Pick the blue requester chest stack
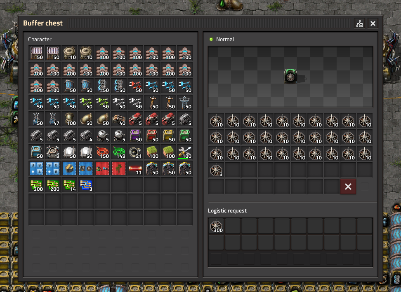This screenshot has height=292, width=401. [36, 152]
